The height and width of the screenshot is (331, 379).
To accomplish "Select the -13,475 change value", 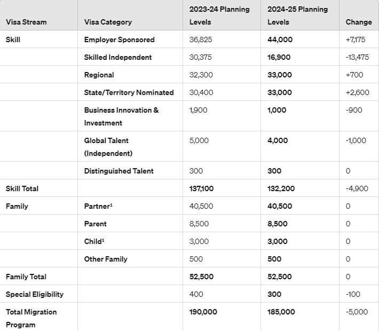I will pyautogui.click(x=357, y=57).
